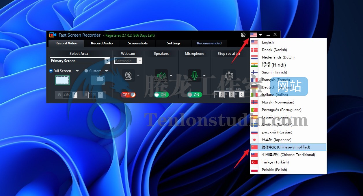Disable the Speakers ON switch

(x=161, y=95)
